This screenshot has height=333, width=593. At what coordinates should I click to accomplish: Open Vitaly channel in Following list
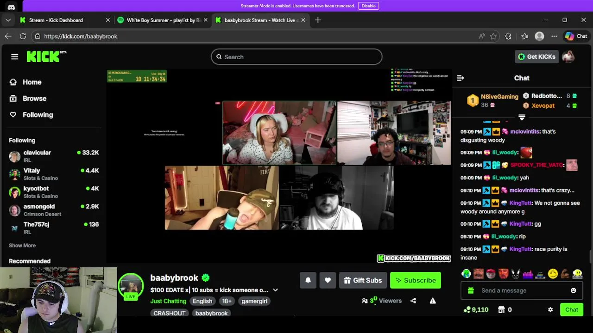click(54, 174)
